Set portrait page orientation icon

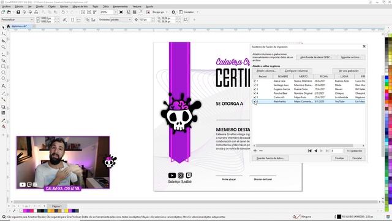(72, 20)
